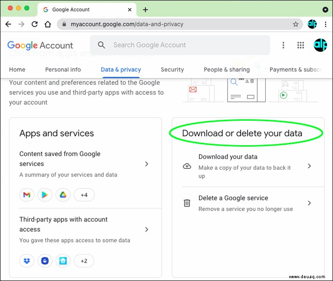Click the Google Drive icon chip

tap(63, 195)
